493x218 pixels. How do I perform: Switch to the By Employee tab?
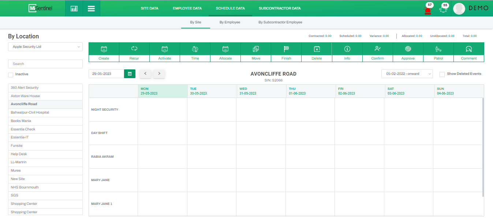click(230, 22)
